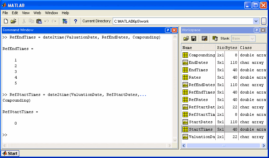Select the RefStartTim variable row

point(224,114)
